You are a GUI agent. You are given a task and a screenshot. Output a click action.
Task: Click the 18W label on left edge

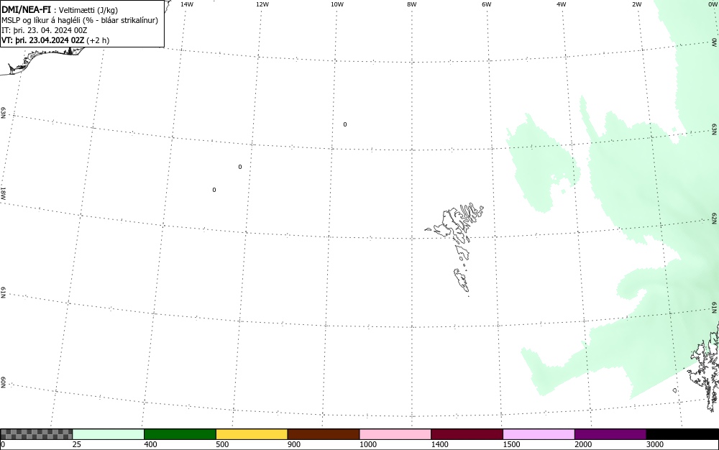tap(3, 193)
